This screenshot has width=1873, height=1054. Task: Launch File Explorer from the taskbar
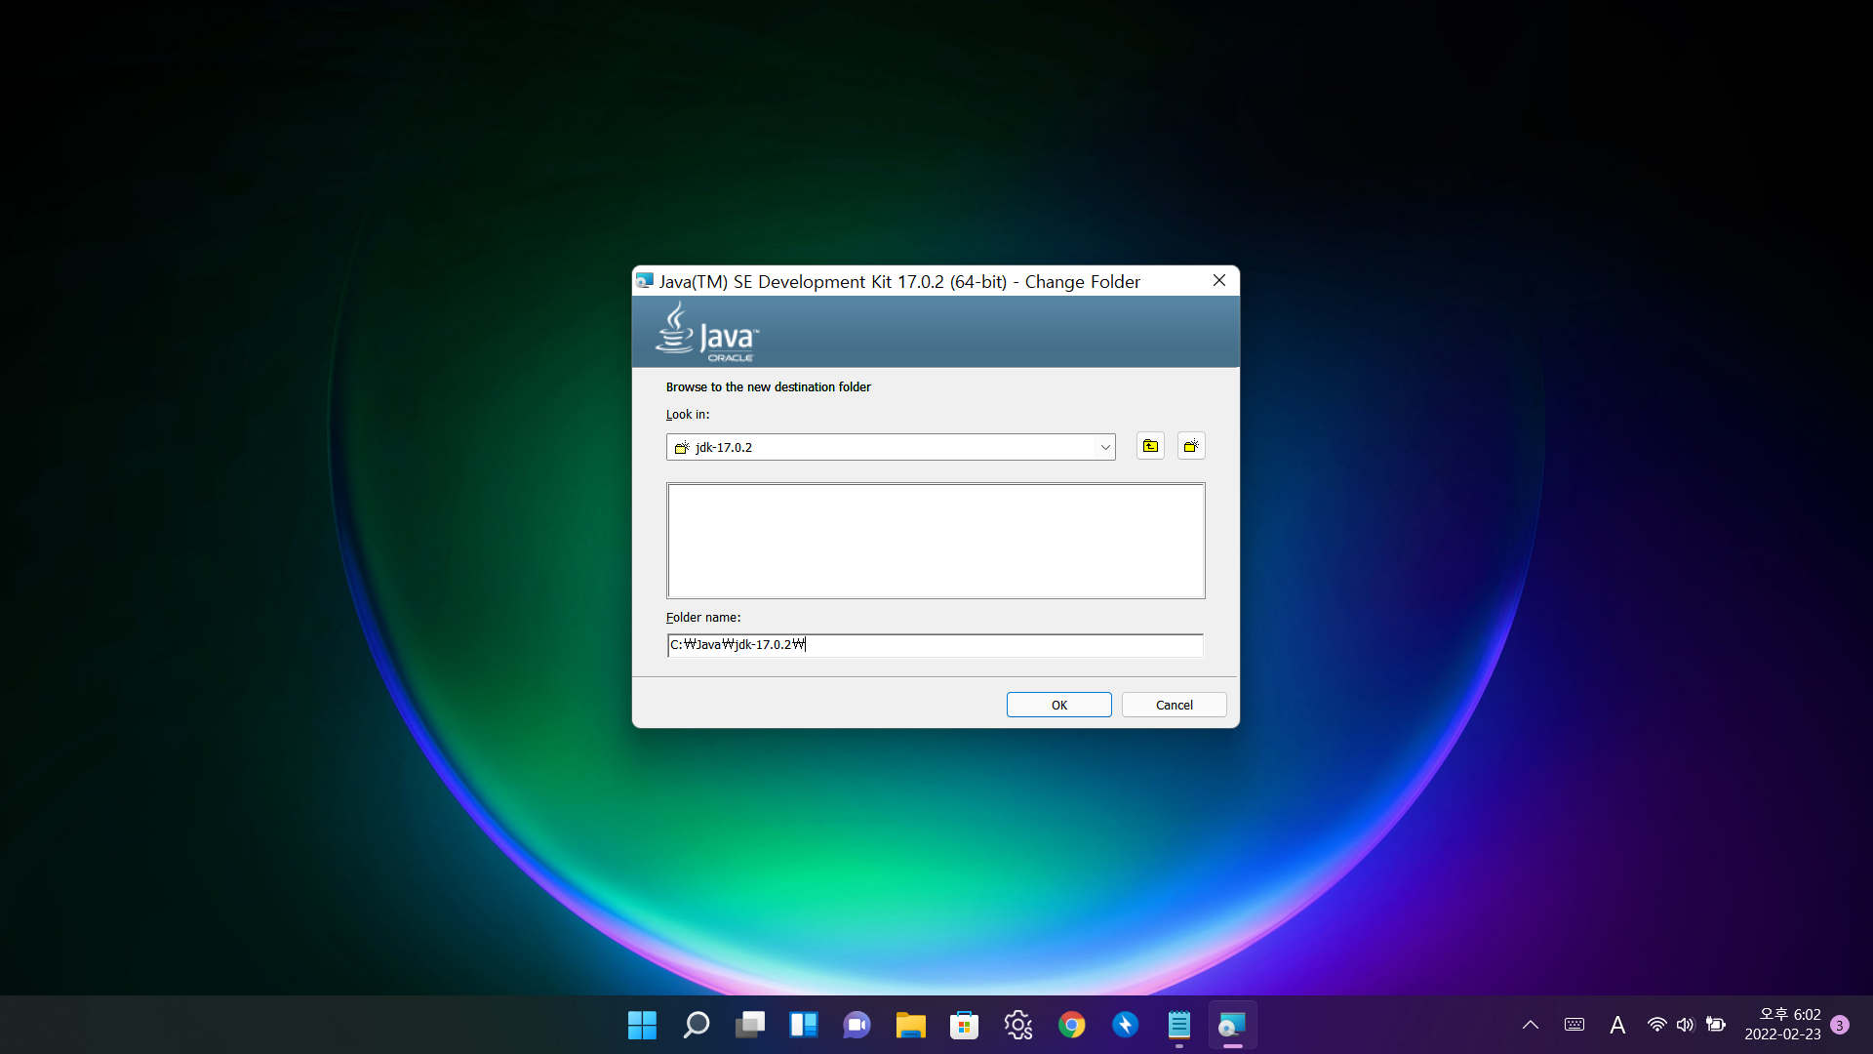[910, 1025]
